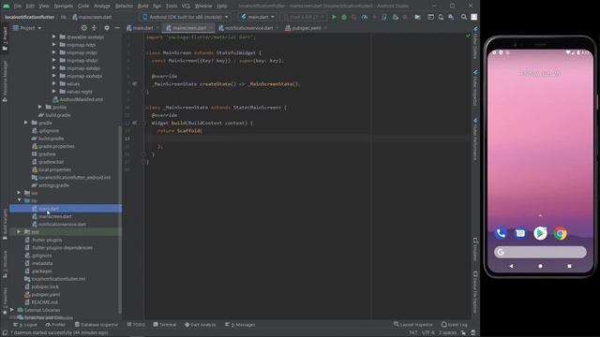The width and height of the screenshot is (600, 337).
Task: Toggle the Device File Explorer side panel
Action: click(x=475, y=292)
